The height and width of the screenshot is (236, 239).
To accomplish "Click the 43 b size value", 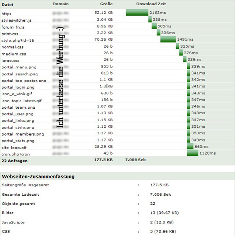I will 108,153.
